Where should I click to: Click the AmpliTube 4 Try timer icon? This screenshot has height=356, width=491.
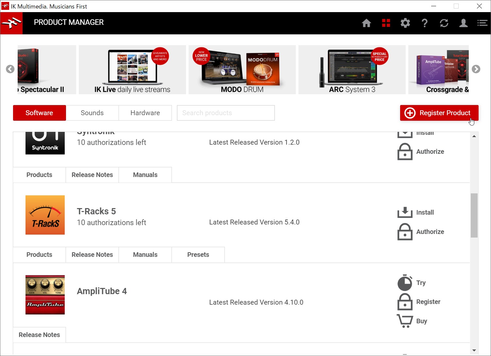click(x=405, y=283)
